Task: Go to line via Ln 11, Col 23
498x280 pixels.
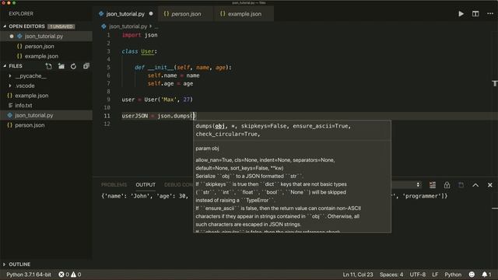Action: [358, 275]
